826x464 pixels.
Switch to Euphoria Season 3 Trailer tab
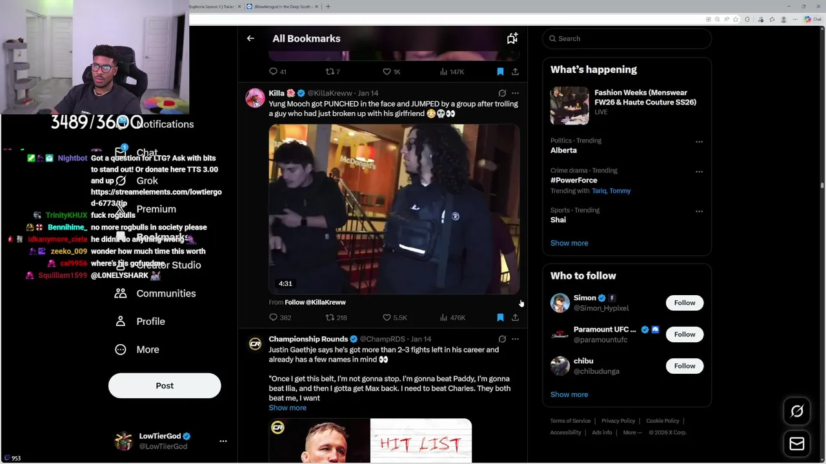(x=214, y=6)
